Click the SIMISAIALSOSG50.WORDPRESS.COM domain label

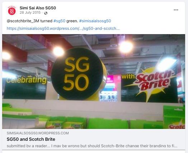(x=38, y=133)
